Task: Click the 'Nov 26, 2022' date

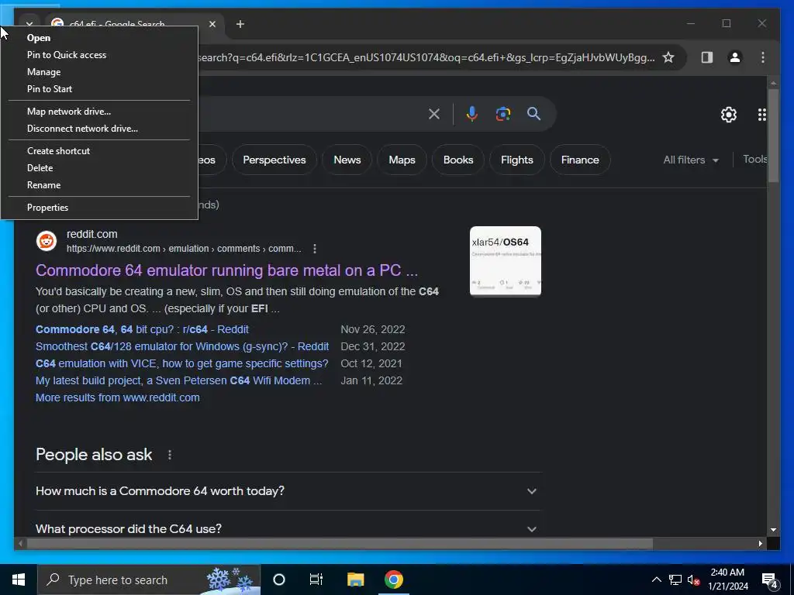Action: click(373, 329)
